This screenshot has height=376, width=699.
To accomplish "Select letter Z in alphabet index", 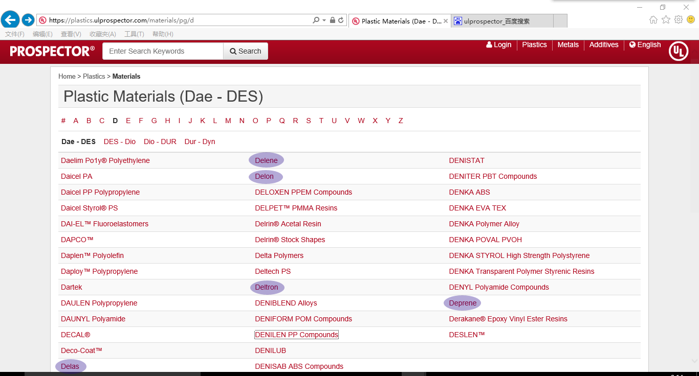I will pyautogui.click(x=401, y=121).
